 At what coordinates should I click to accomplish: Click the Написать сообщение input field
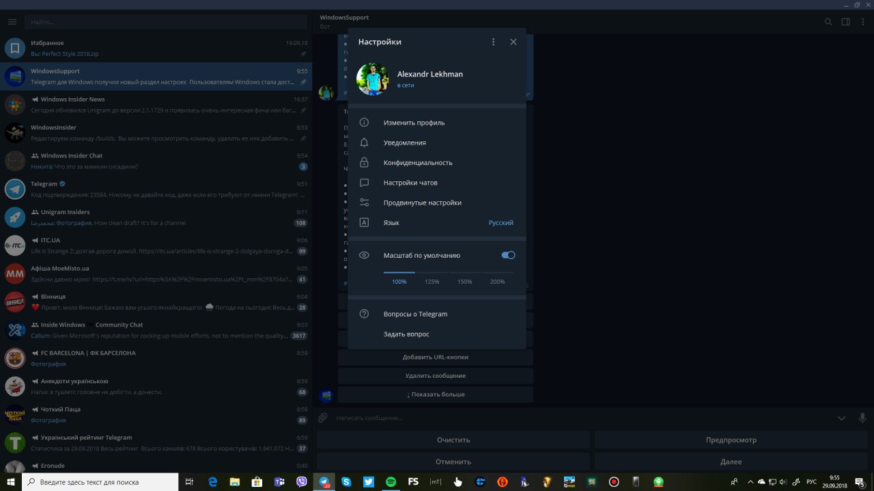point(580,417)
